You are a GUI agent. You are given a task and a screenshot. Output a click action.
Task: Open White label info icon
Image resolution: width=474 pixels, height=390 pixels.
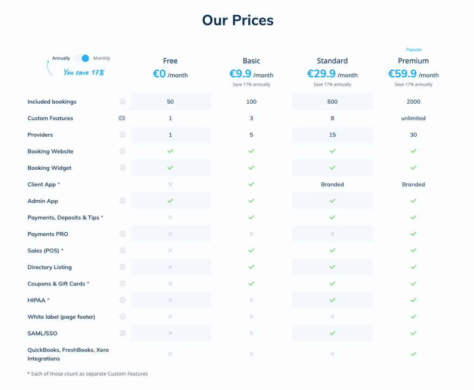click(122, 316)
